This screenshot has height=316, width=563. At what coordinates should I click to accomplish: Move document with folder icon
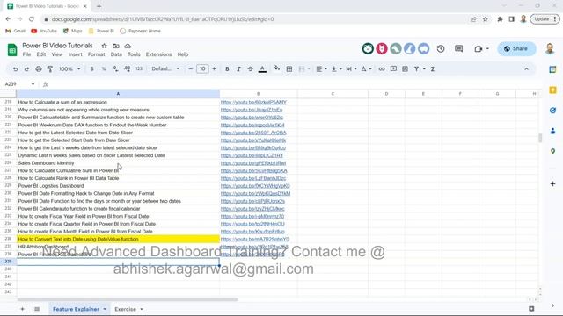pyautogui.click(x=115, y=46)
